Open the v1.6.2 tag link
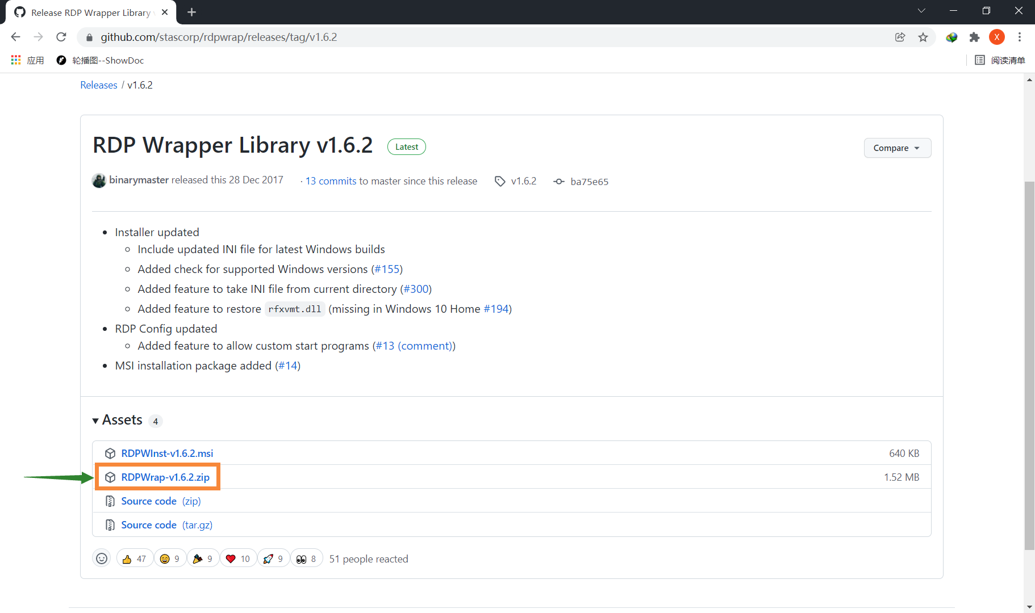Screen dimensions: 1035x613 click(x=515, y=181)
